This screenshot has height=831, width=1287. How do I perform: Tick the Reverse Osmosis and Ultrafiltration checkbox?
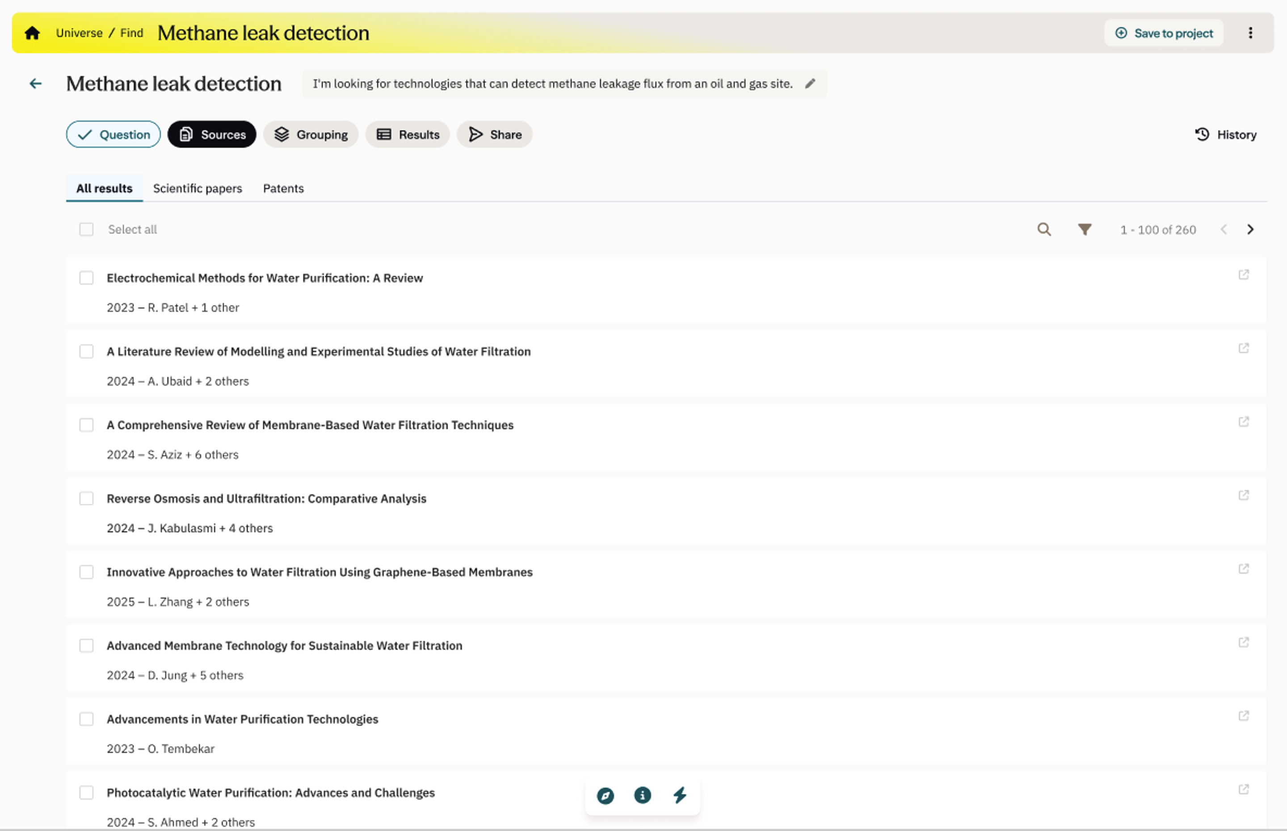[86, 498]
